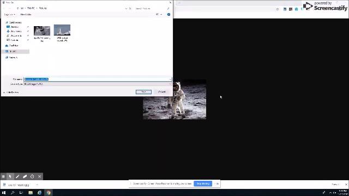349x196 pixels.
Task: Click the Chrome icon in taskbar
Action: point(49,193)
